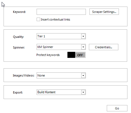Click the Build Kontent export combo box
131x113 pixels.
tap(61, 92)
